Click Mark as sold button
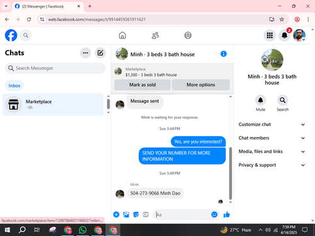The height and width of the screenshot is (236, 315). (142, 85)
